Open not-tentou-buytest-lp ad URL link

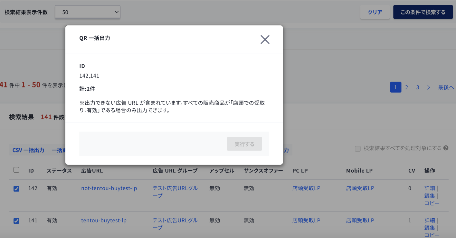pos(109,188)
